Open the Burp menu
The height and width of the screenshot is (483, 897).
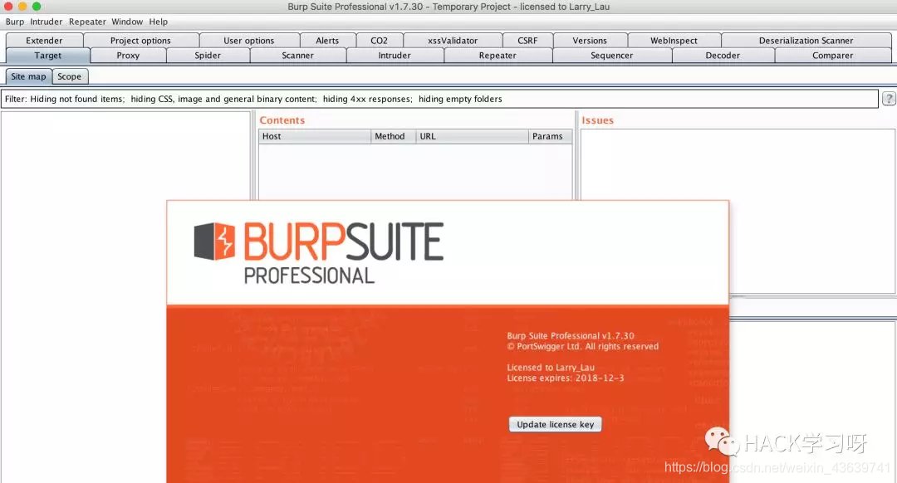pos(15,22)
